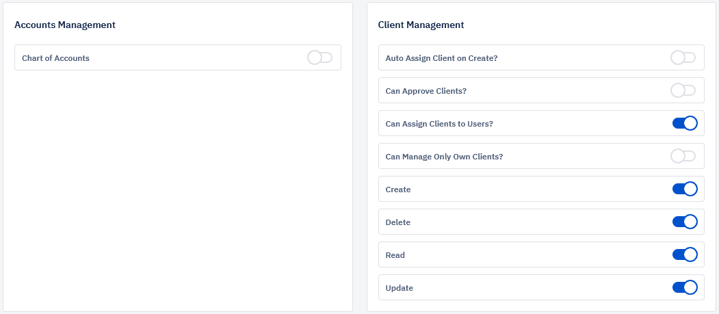Disable the Read permission switch

(x=685, y=255)
